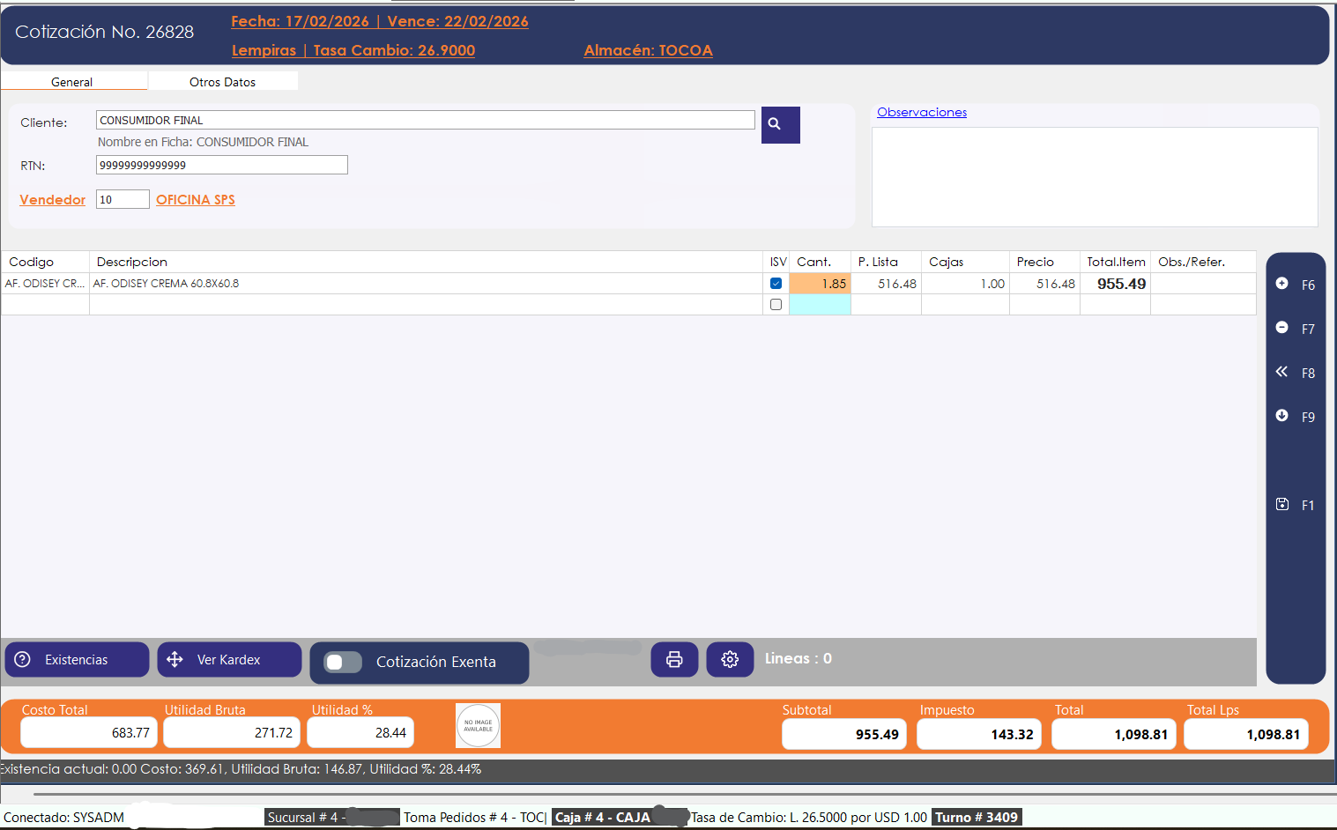Open the Observaciones link

pos(922,113)
